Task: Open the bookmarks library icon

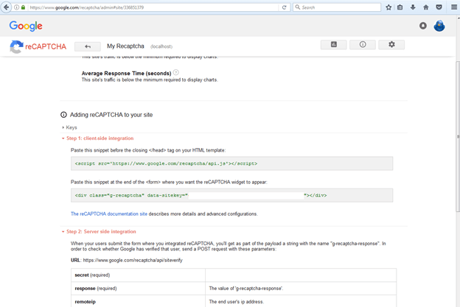Action: pyautogui.click(x=400, y=7)
